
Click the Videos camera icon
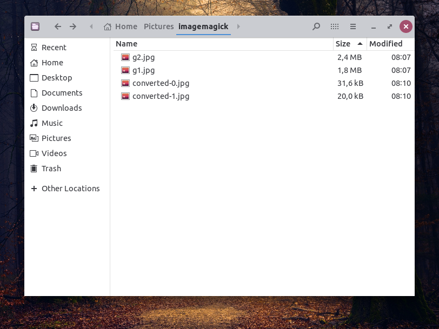tap(34, 153)
